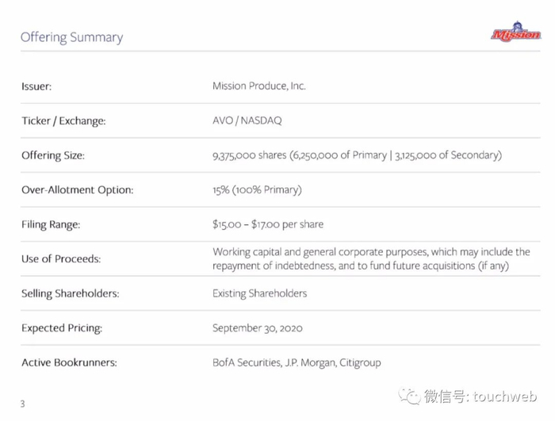This screenshot has height=421, width=555.
Task: Click the Mission logo in the corner
Action: tap(515, 33)
